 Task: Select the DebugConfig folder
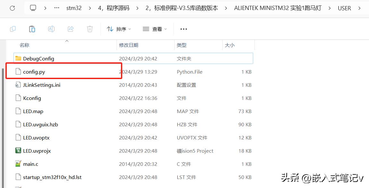[x=39, y=58]
